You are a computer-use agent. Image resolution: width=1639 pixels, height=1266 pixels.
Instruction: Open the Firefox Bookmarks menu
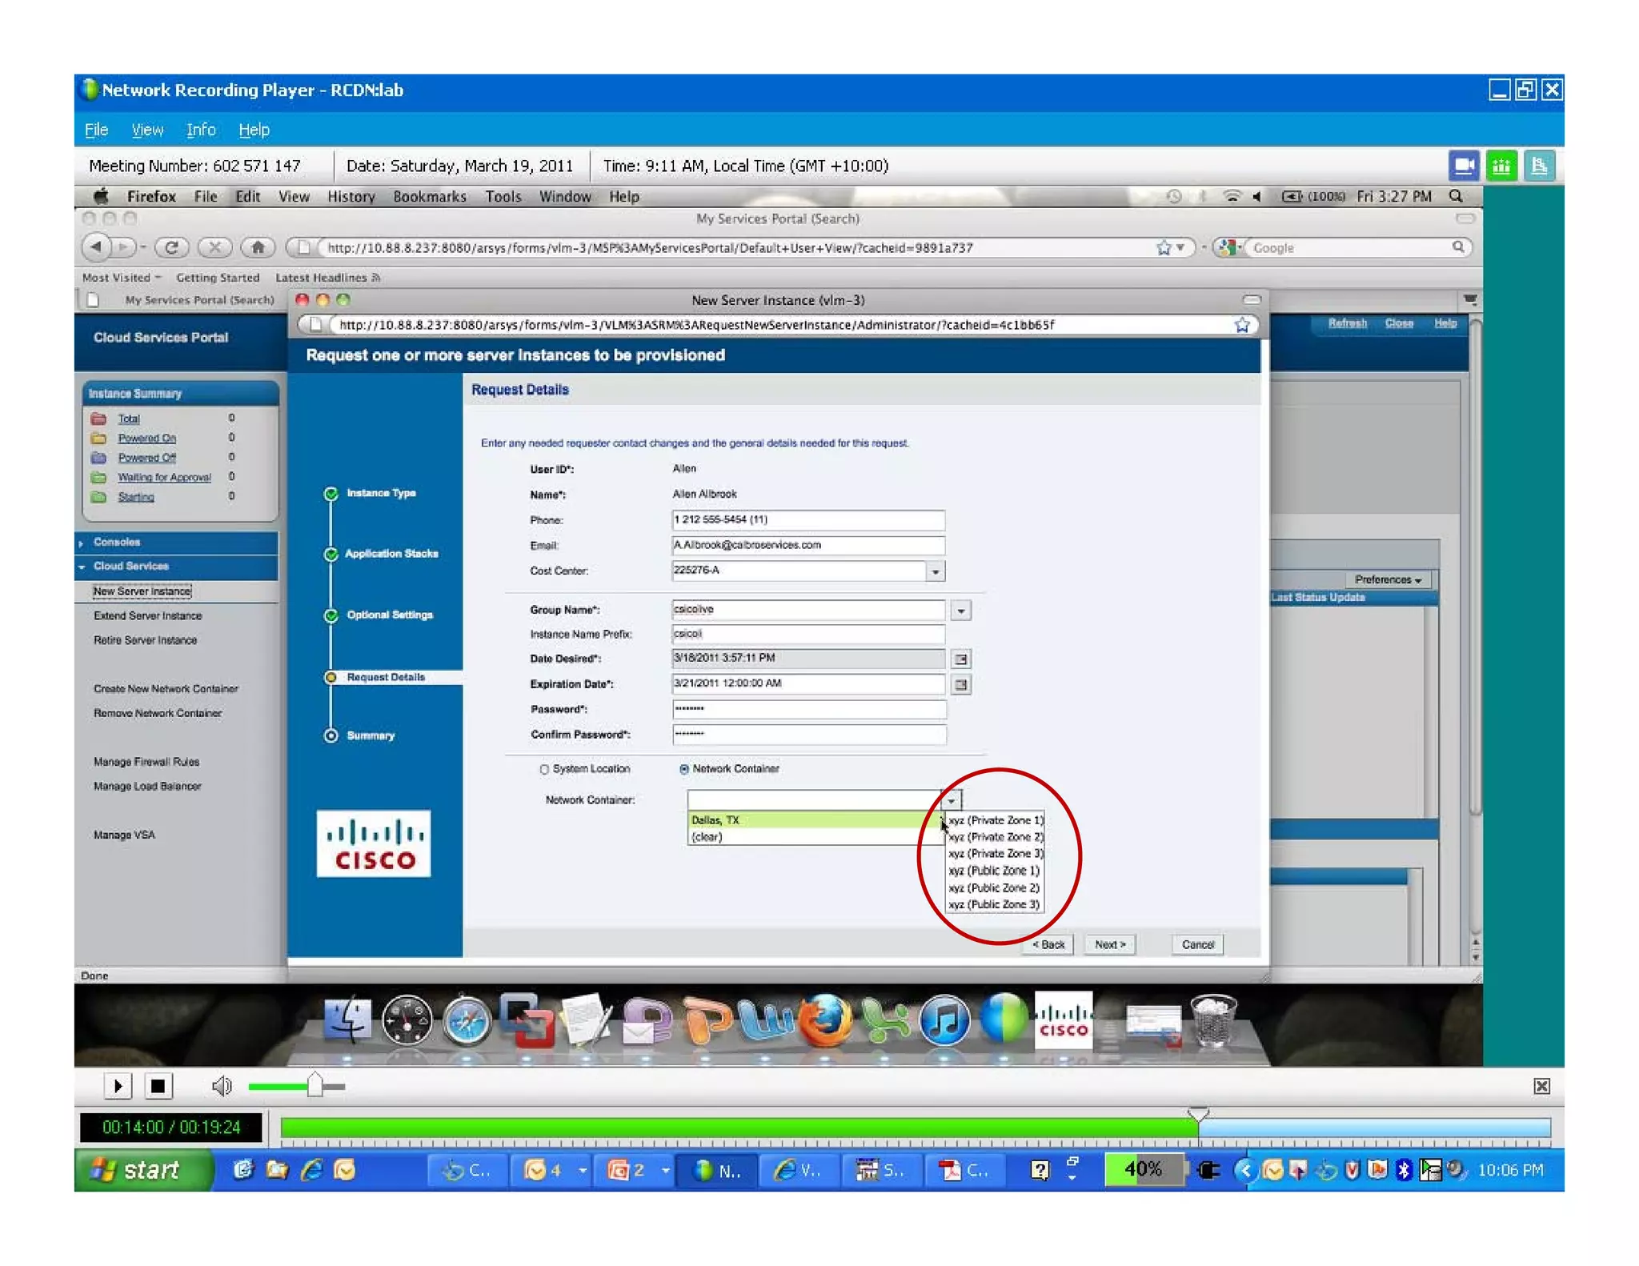coord(429,196)
